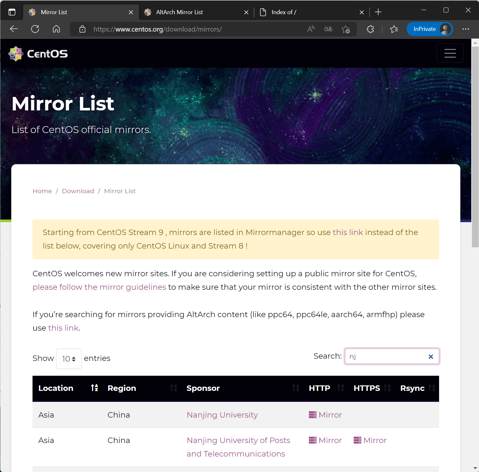The height and width of the screenshot is (472, 479).
Task: Open the Nanjing University sponsor link
Action: click(222, 415)
